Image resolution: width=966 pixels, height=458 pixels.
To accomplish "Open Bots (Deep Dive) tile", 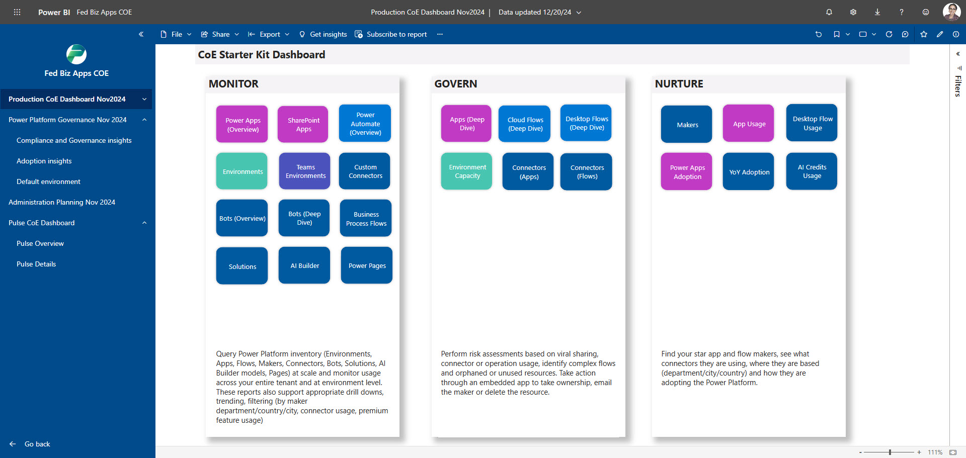I will point(304,218).
